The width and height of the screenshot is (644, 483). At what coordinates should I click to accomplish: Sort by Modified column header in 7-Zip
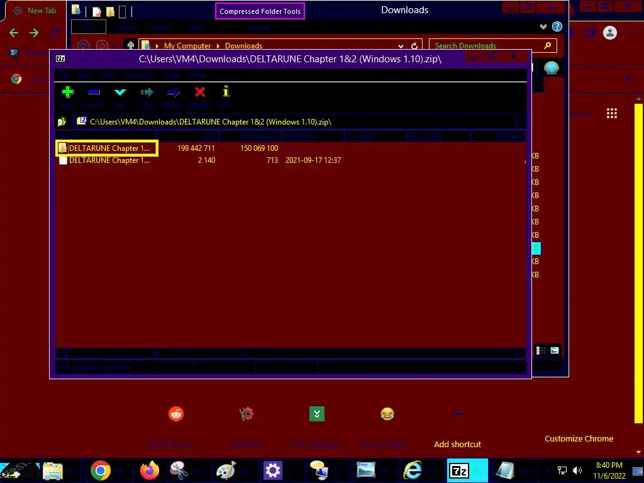[313, 136]
